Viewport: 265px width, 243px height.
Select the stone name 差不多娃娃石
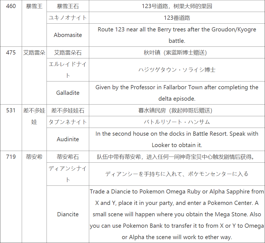[x=68, y=110]
